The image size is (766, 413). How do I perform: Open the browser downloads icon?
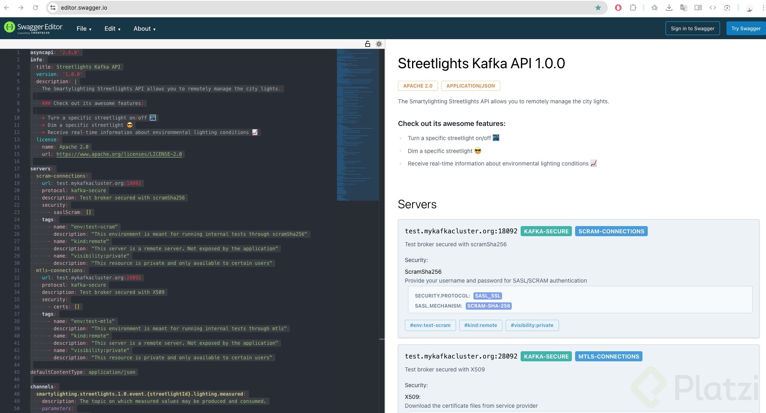click(x=669, y=8)
